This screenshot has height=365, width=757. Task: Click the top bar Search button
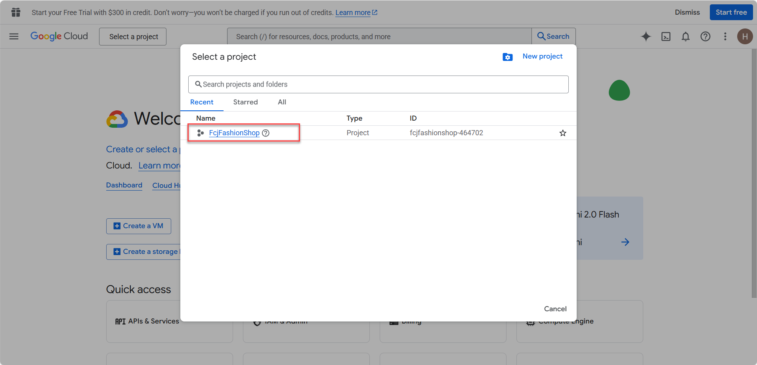553,36
